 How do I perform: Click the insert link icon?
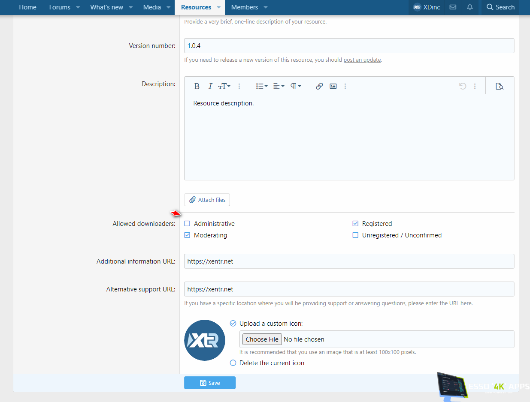[x=319, y=86]
